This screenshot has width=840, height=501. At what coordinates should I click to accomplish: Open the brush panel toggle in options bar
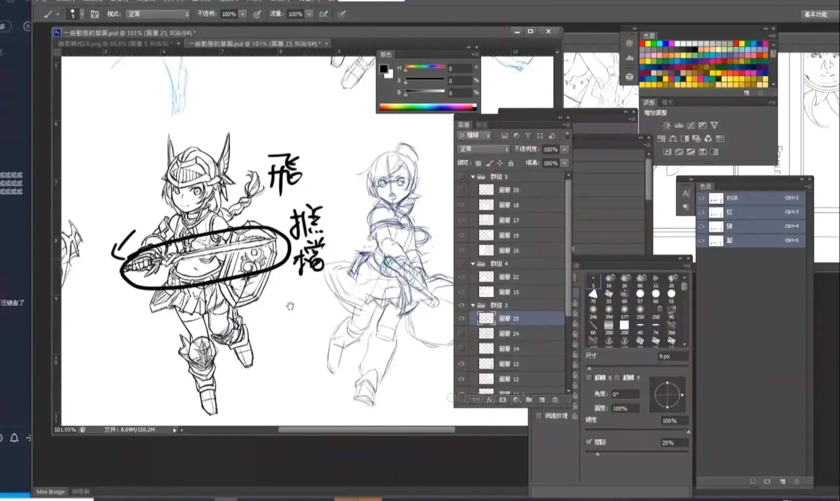pyautogui.click(x=94, y=14)
